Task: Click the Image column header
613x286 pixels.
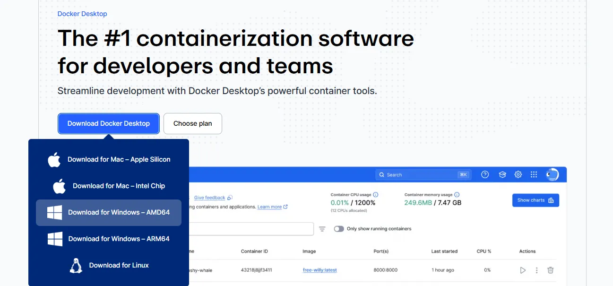Action: click(x=309, y=251)
